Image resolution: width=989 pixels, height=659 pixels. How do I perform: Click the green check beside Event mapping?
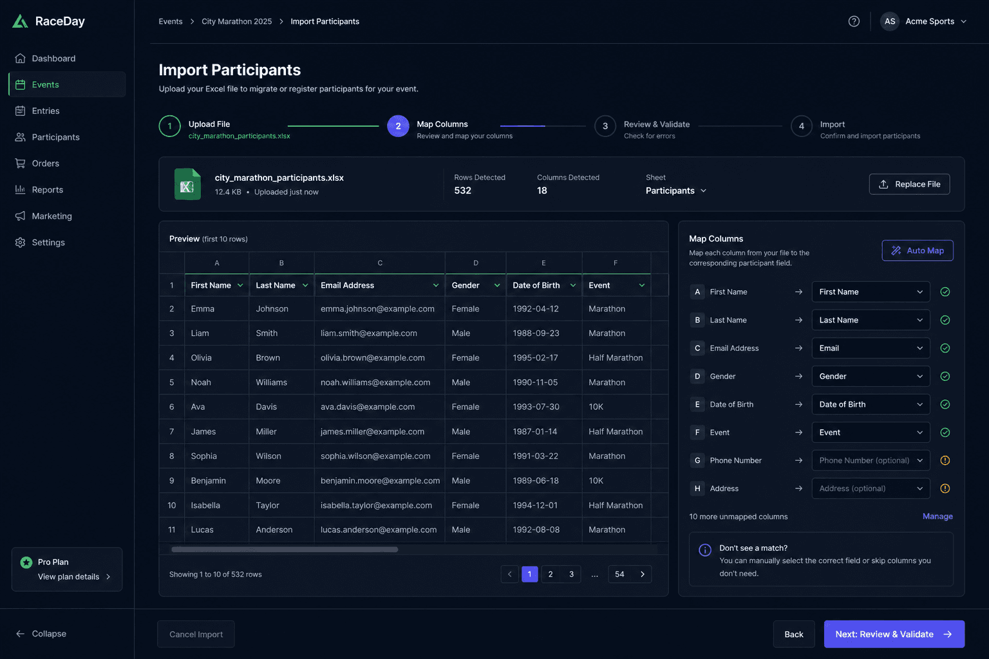945,432
